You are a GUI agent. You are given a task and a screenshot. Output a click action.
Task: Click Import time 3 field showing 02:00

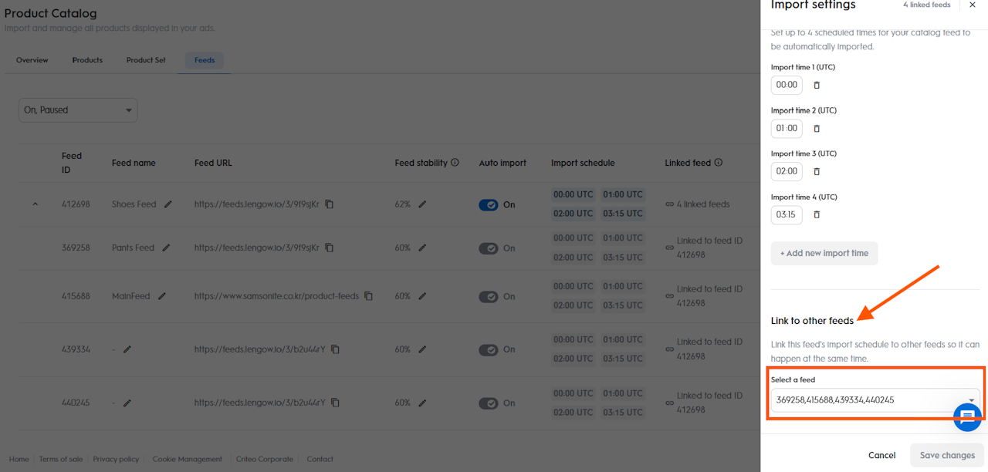[x=787, y=171]
